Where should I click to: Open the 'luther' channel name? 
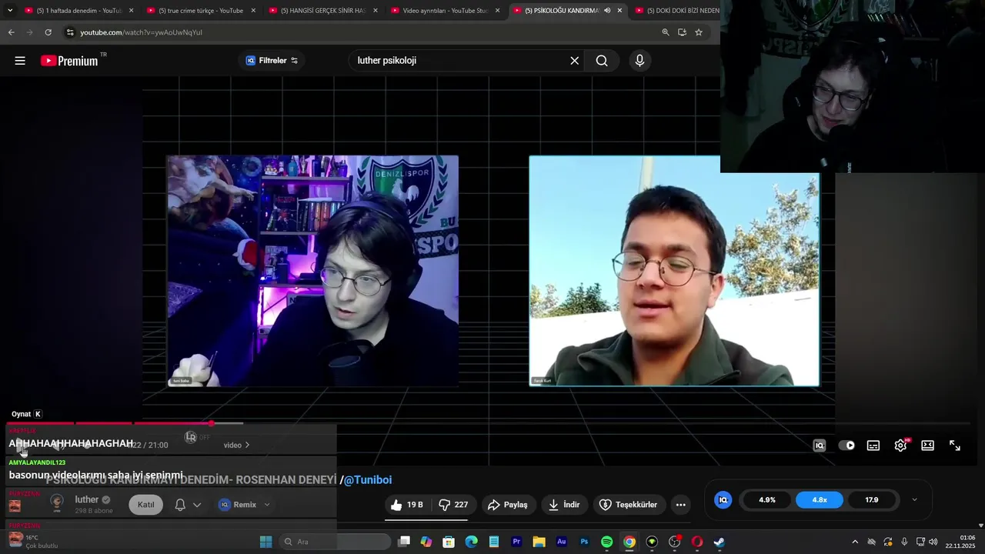pyautogui.click(x=87, y=499)
